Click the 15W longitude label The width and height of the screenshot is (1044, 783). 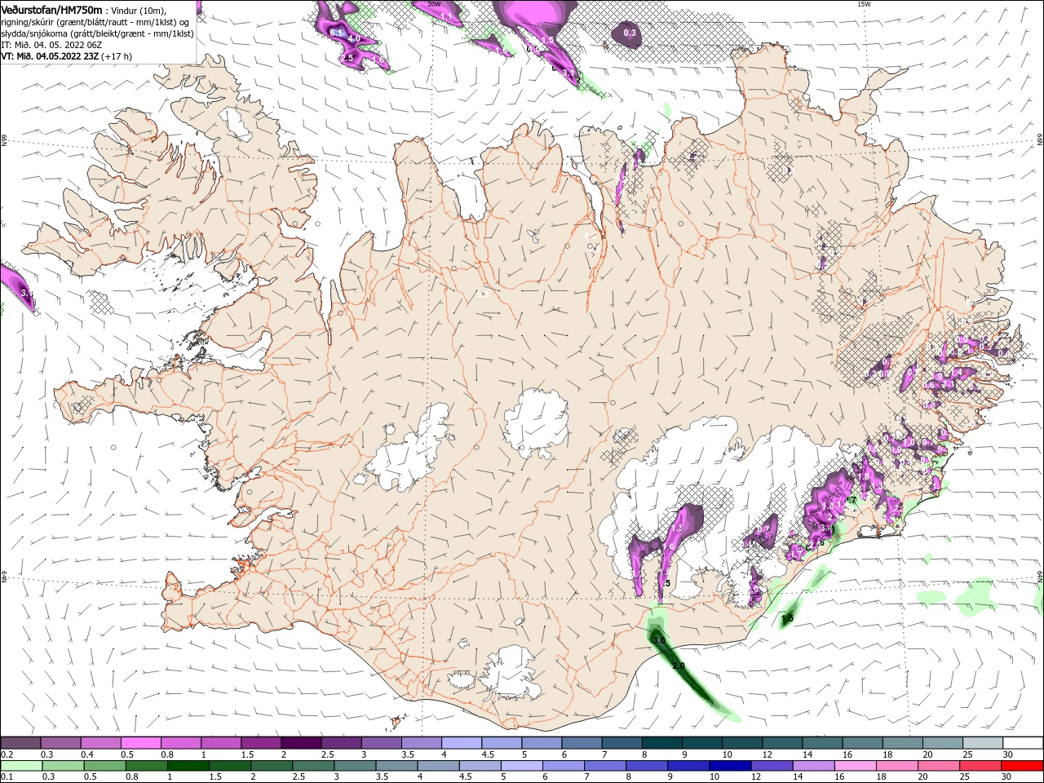click(x=865, y=4)
